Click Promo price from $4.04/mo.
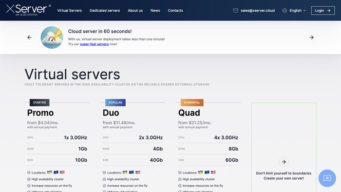Viewport: 341px width, 192px height. [43, 123]
